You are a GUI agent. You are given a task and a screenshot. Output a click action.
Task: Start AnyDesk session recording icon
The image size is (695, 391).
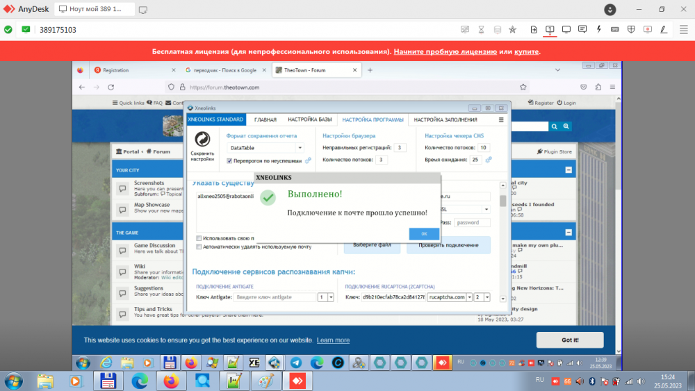(x=648, y=29)
